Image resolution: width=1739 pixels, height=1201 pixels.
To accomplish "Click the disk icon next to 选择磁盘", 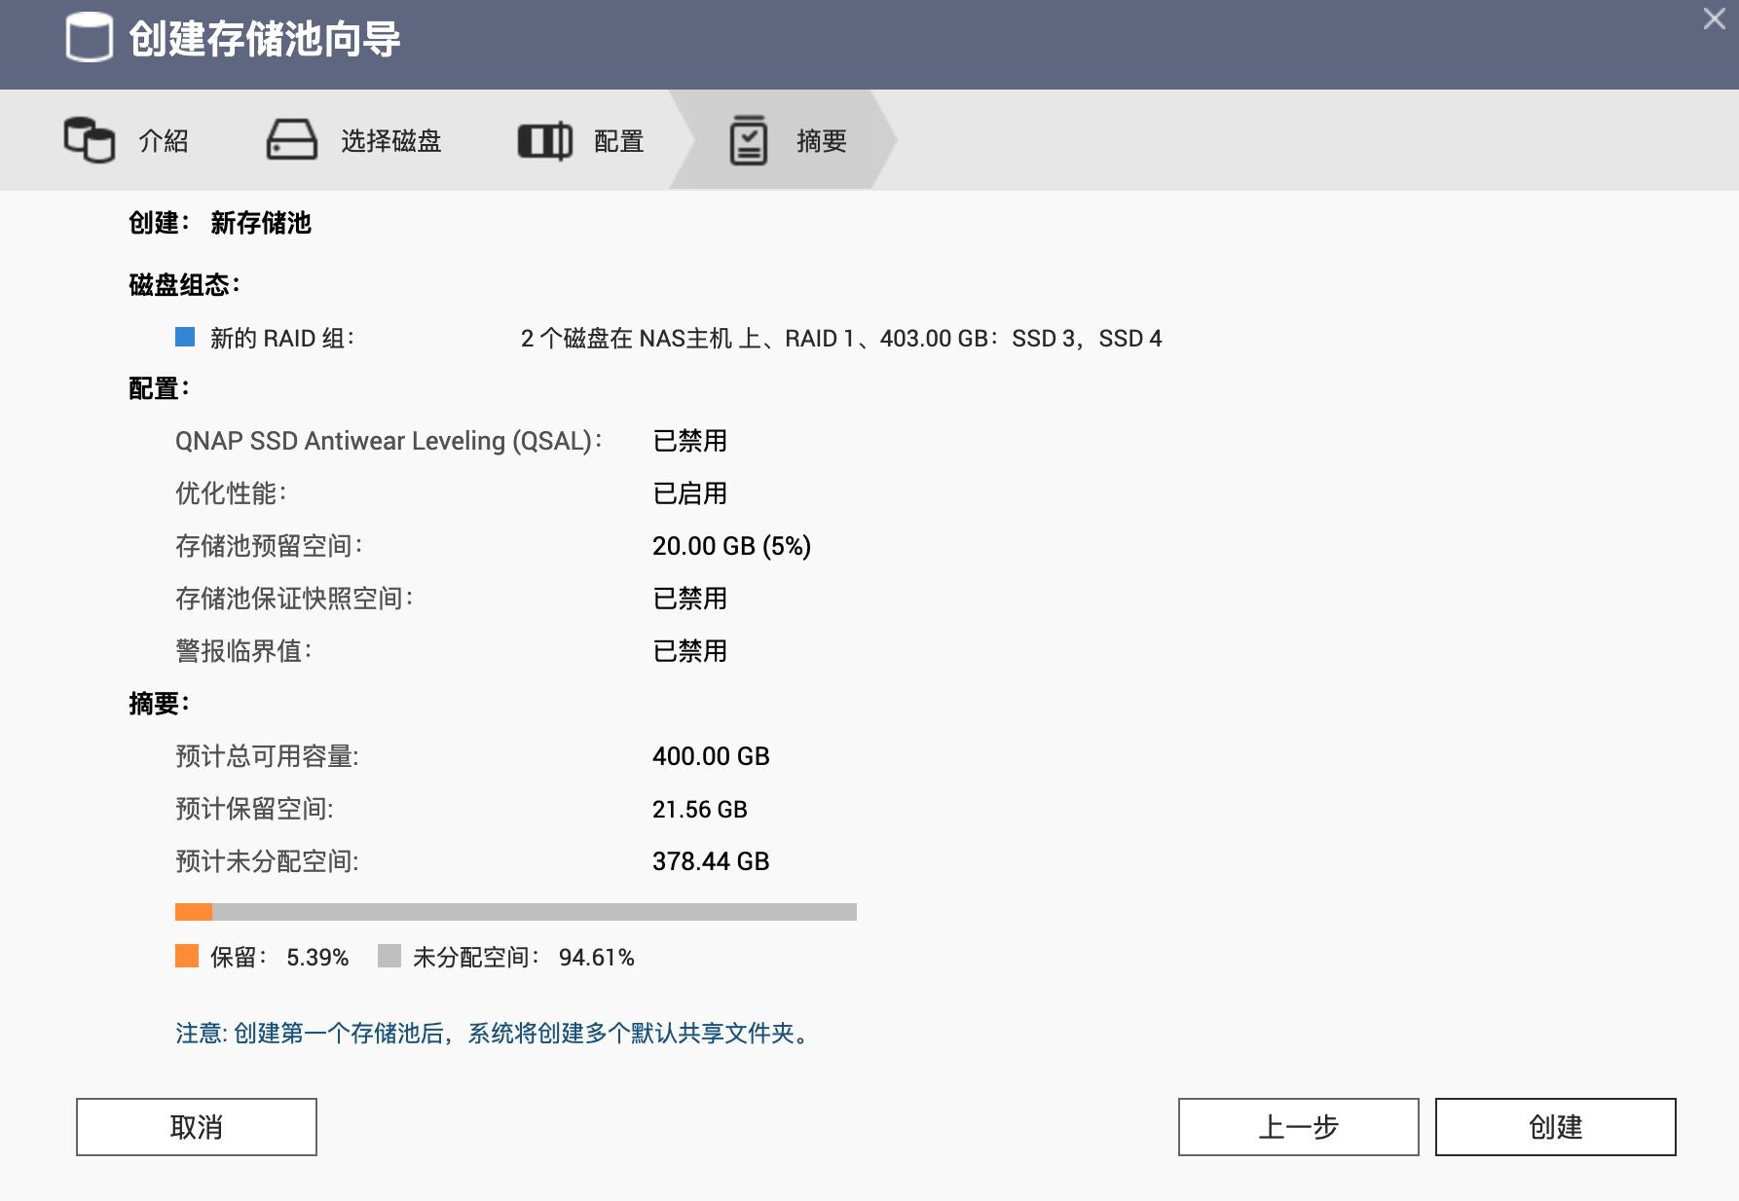I will click(x=292, y=139).
